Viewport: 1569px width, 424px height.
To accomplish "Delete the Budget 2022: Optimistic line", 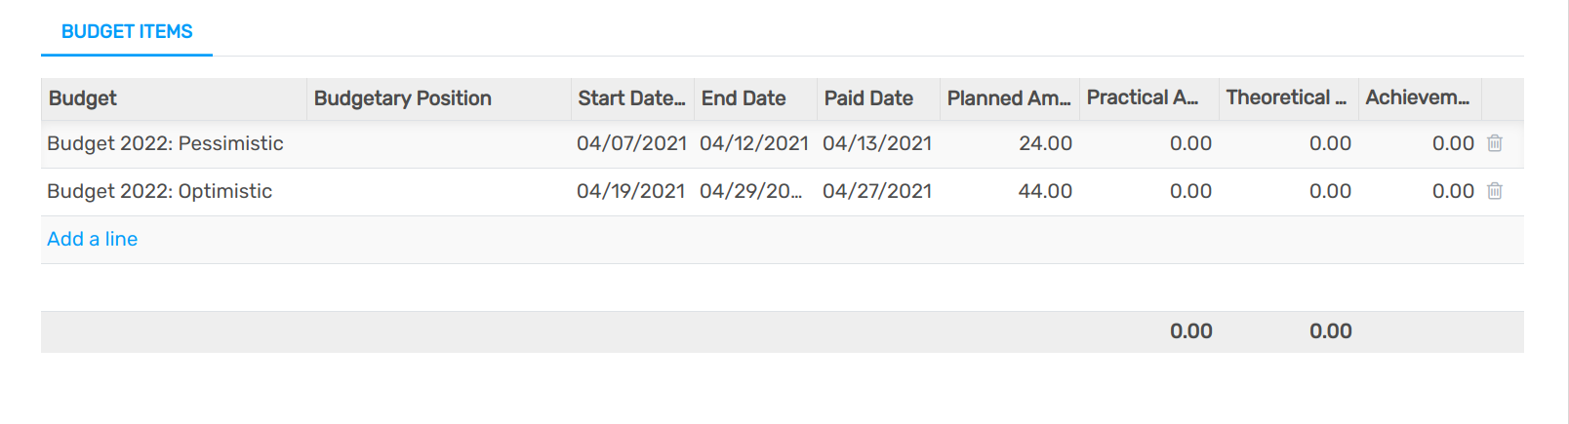I will tap(1494, 191).
